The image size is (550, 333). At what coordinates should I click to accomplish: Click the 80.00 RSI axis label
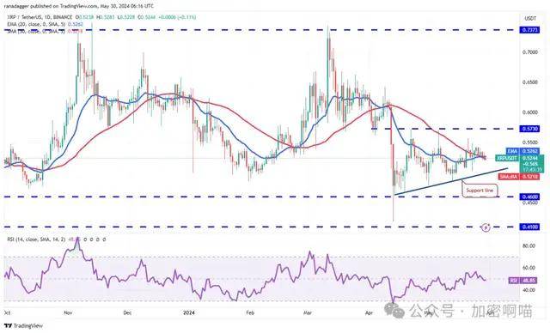coord(529,245)
